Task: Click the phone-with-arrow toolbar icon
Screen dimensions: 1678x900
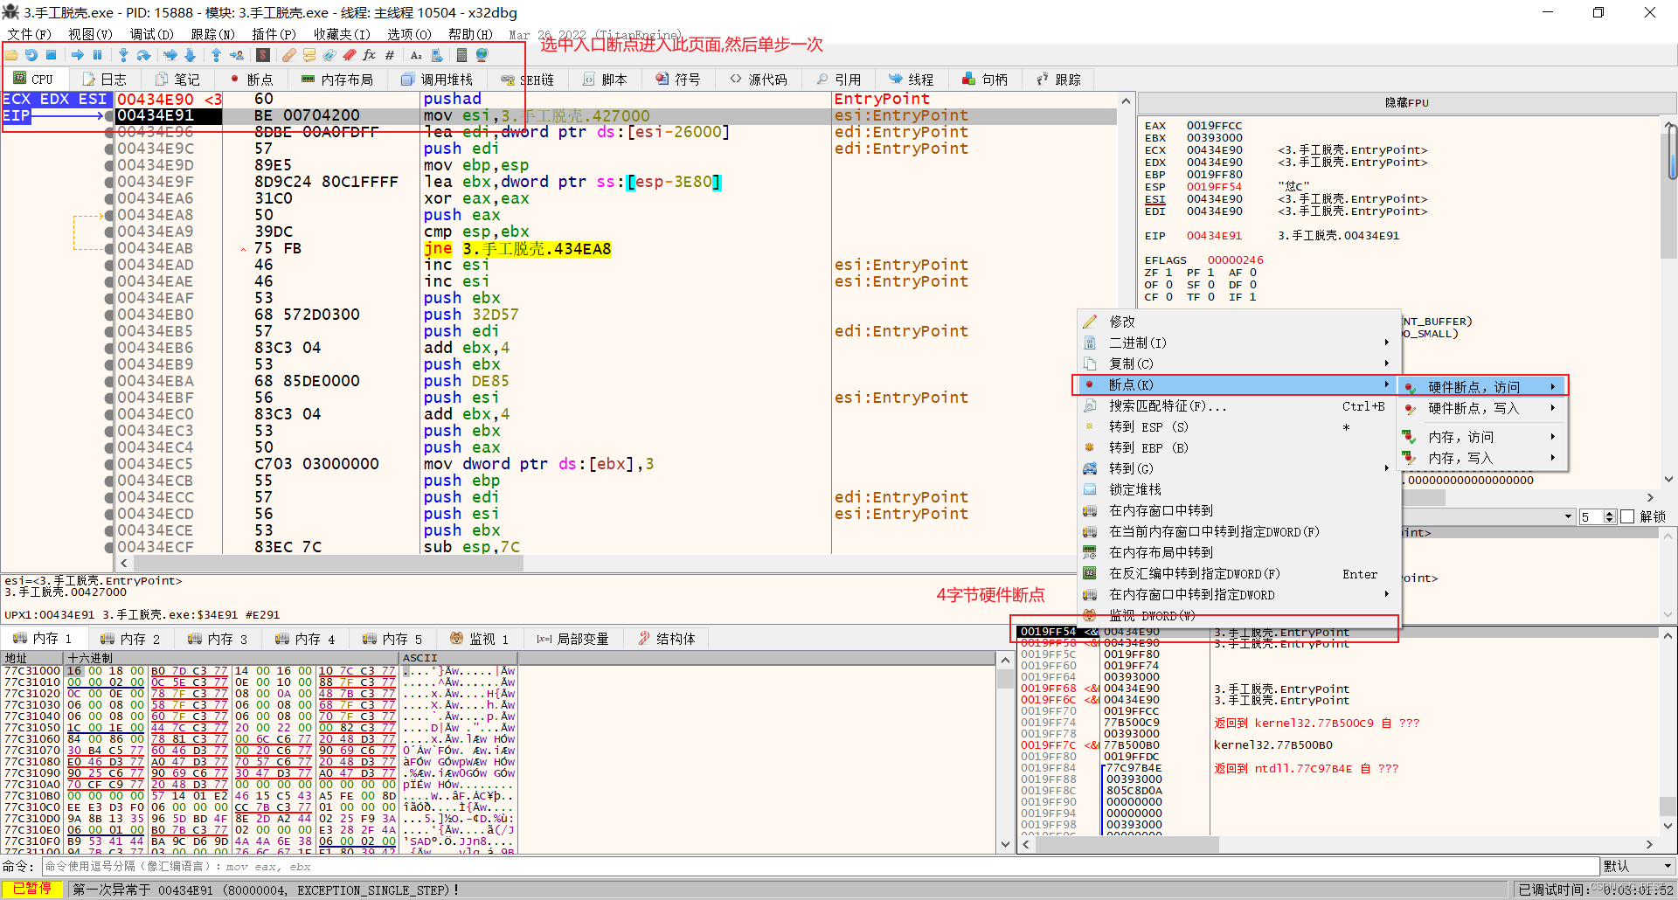Action: [x=437, y=55]
